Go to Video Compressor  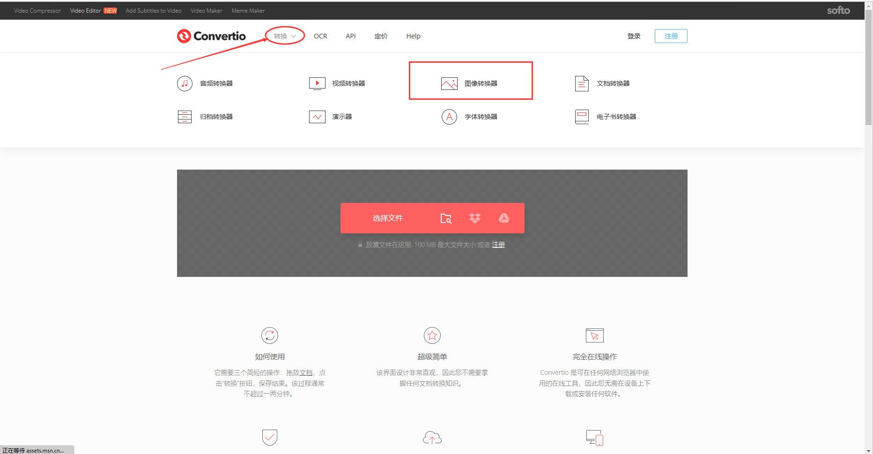click(x=37, y=10)
